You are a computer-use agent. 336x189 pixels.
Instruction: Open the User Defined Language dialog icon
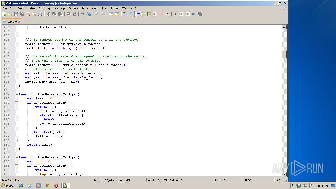point(143,14)
